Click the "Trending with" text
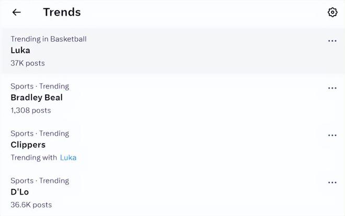Viewport: 345px width, 216px height. [33, 158]
